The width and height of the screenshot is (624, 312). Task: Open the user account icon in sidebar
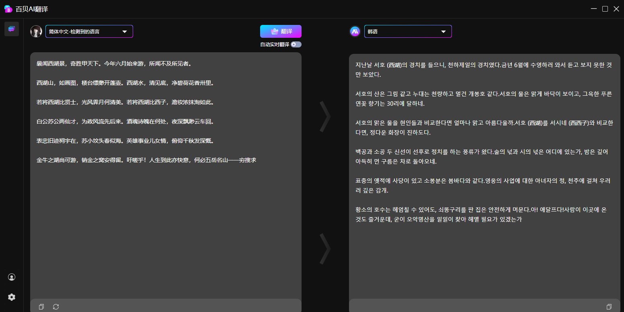pos(12,277)
